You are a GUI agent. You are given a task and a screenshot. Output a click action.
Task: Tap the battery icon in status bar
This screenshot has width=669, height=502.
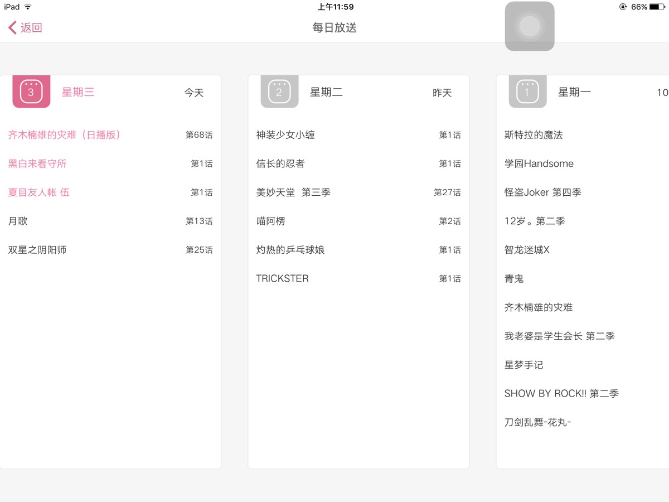point(657,7)
